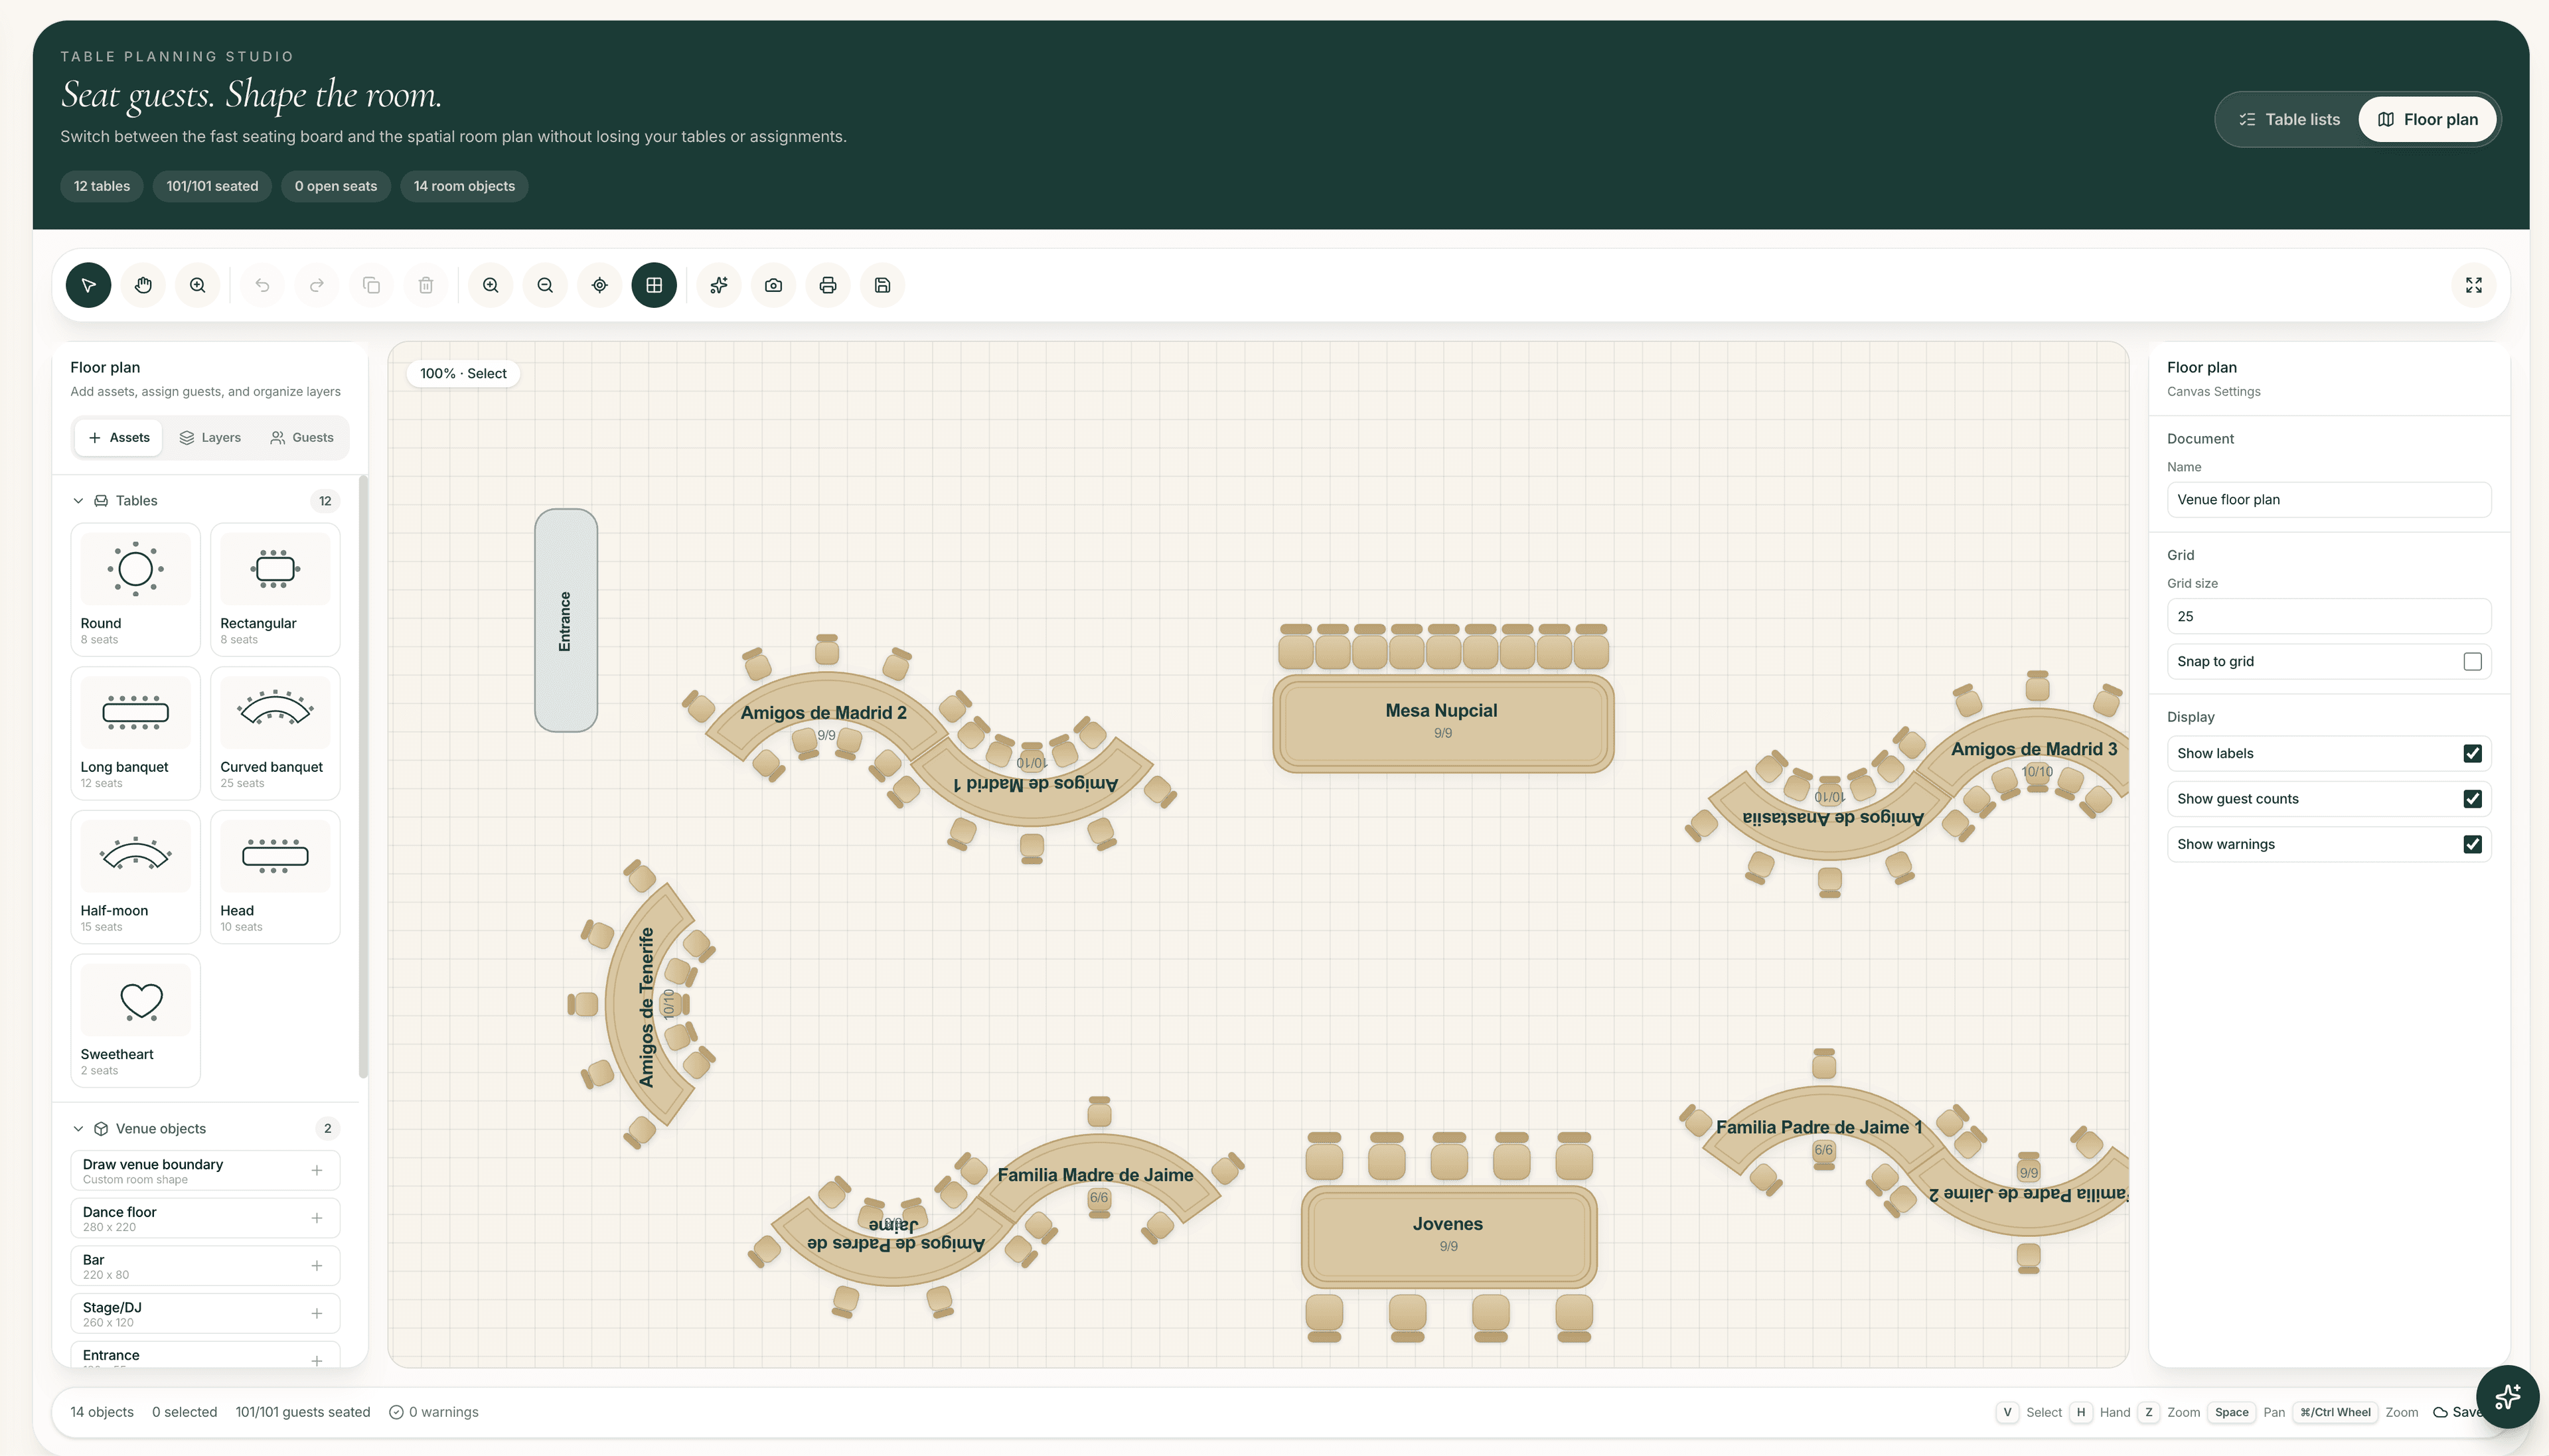
Task: Disable the Show warnings checkbox
Action: coord(2472,844)
